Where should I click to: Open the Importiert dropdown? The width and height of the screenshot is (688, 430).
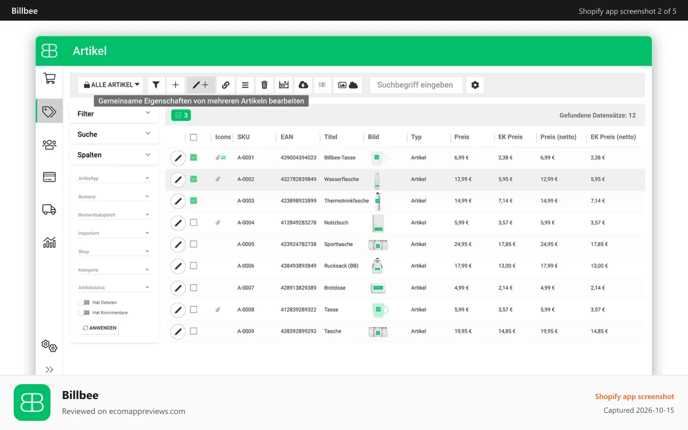point(114,233)
